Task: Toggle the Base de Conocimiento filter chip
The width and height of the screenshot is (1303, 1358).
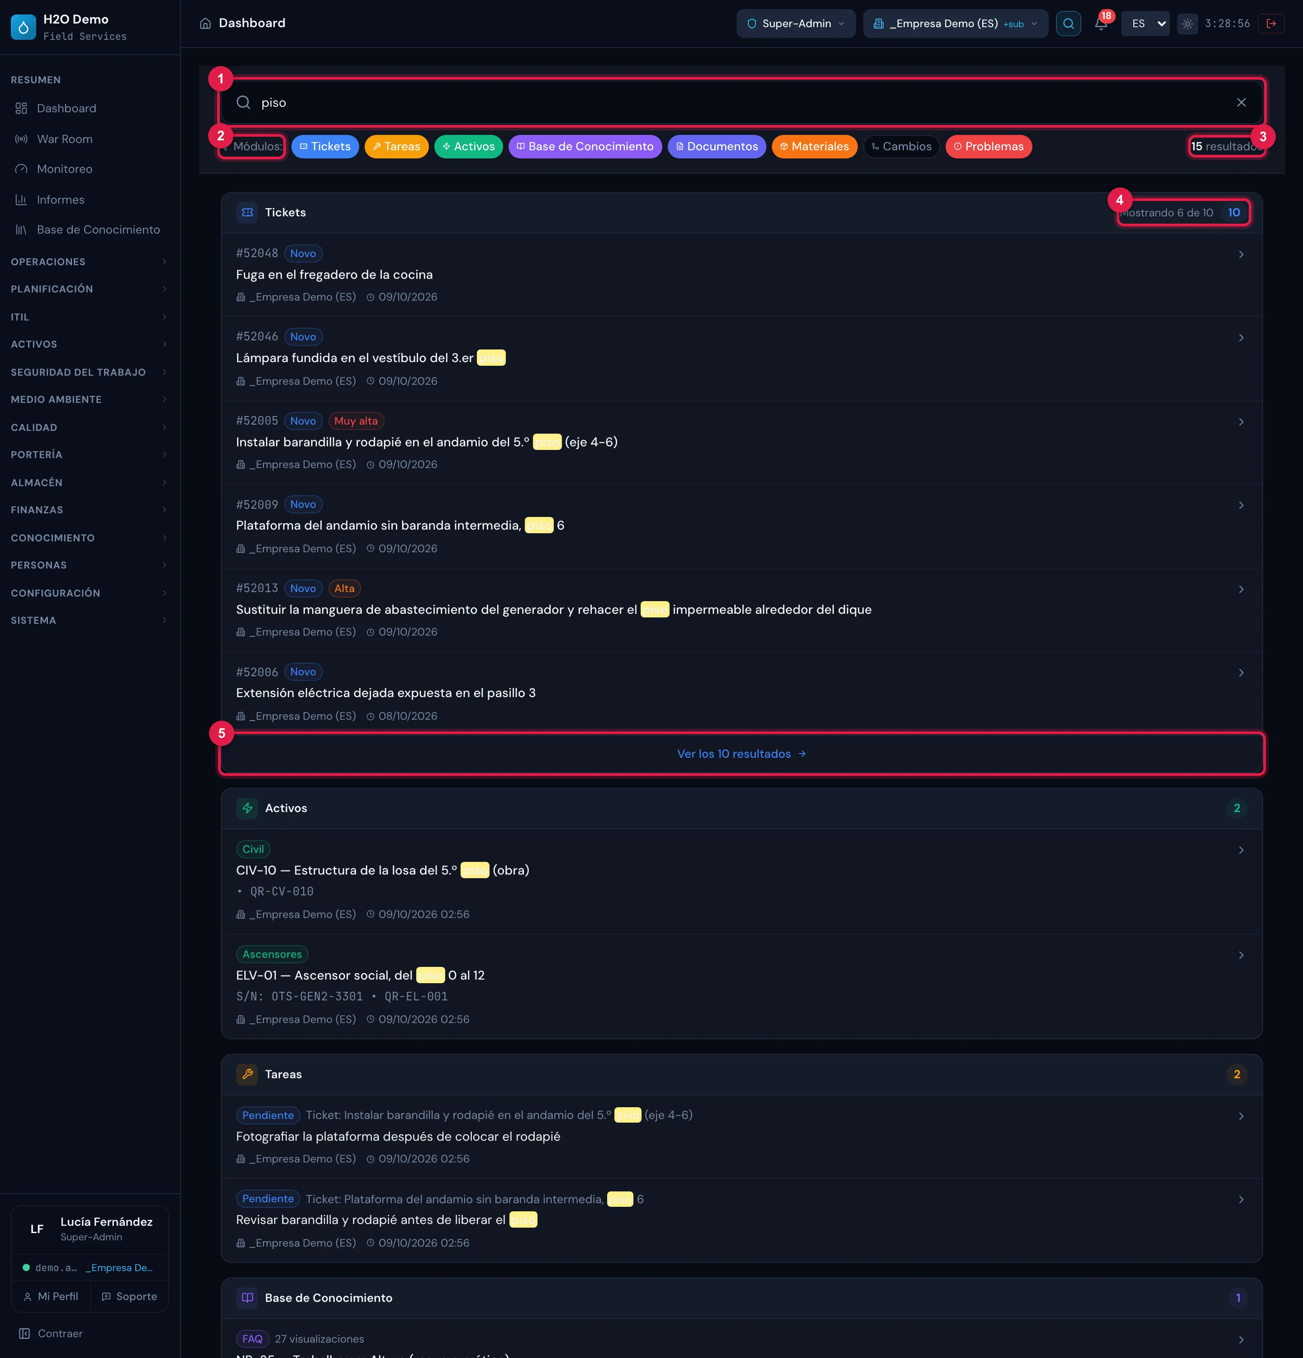Action: (585, 146)
